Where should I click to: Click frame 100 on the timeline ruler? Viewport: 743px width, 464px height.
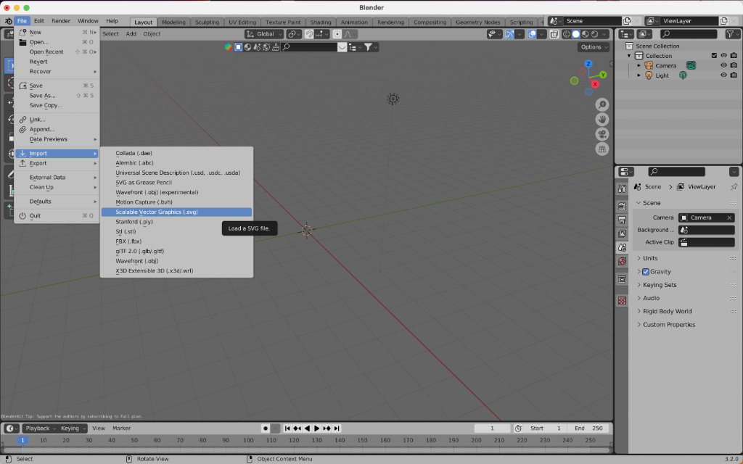250,440
